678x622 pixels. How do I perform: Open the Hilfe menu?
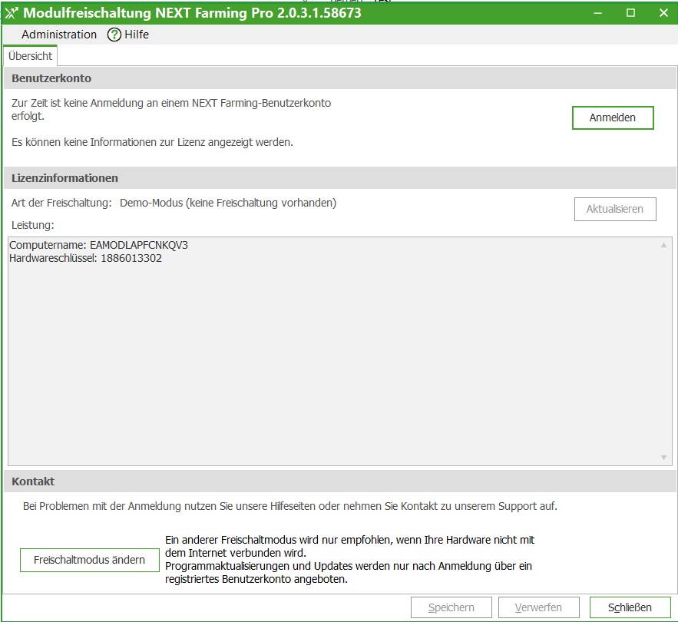128,35
